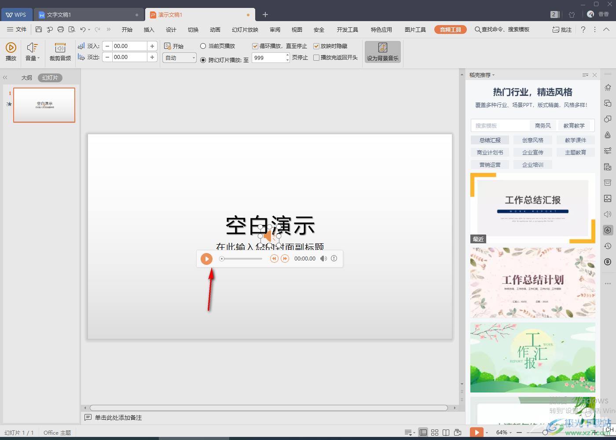Select the speaker audio object on slide
The image size is (616, 440).
click(269, 237)
